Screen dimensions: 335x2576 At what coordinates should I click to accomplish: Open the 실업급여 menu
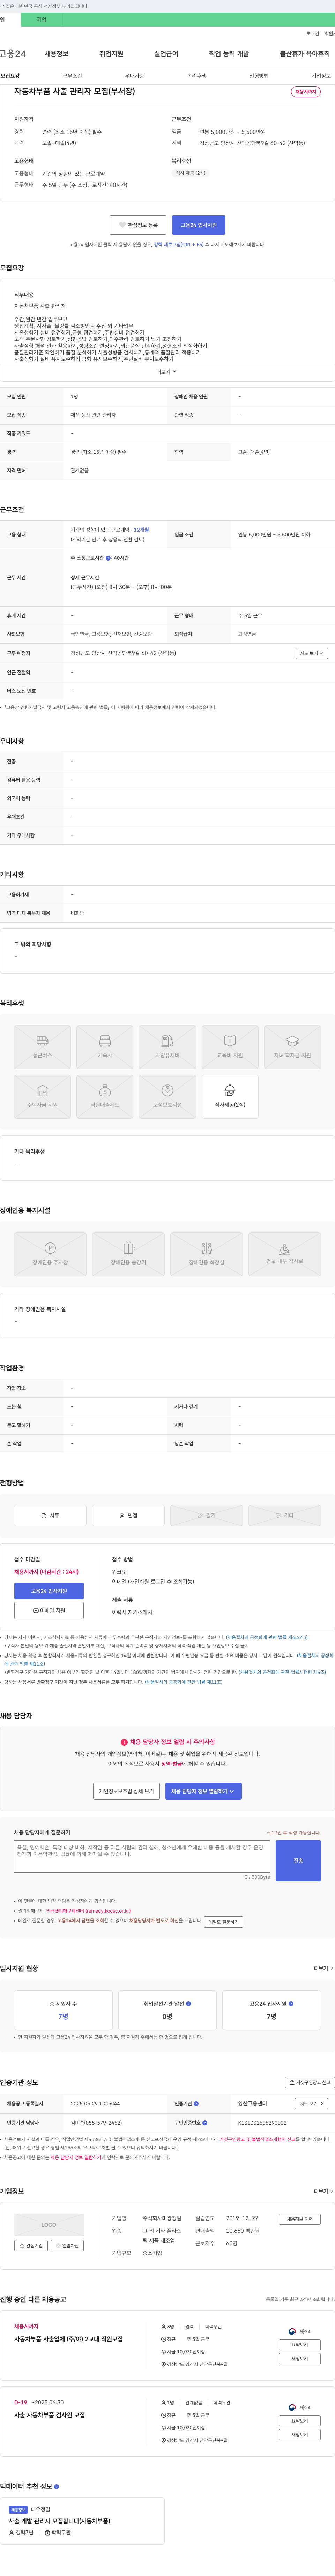(166, 54)
